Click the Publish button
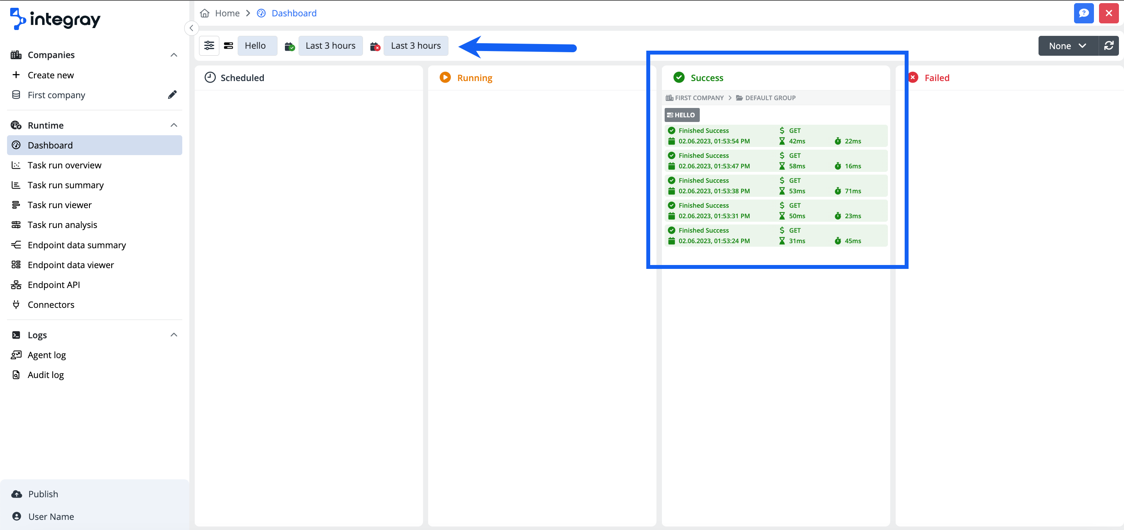 (x=43, y=494)
